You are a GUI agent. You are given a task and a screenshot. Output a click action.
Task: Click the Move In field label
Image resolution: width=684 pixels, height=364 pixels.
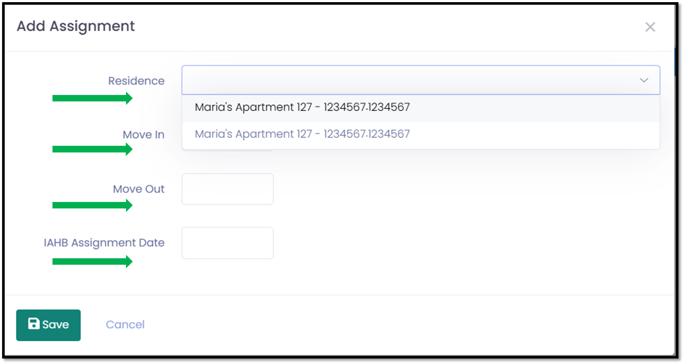(144, 135)
